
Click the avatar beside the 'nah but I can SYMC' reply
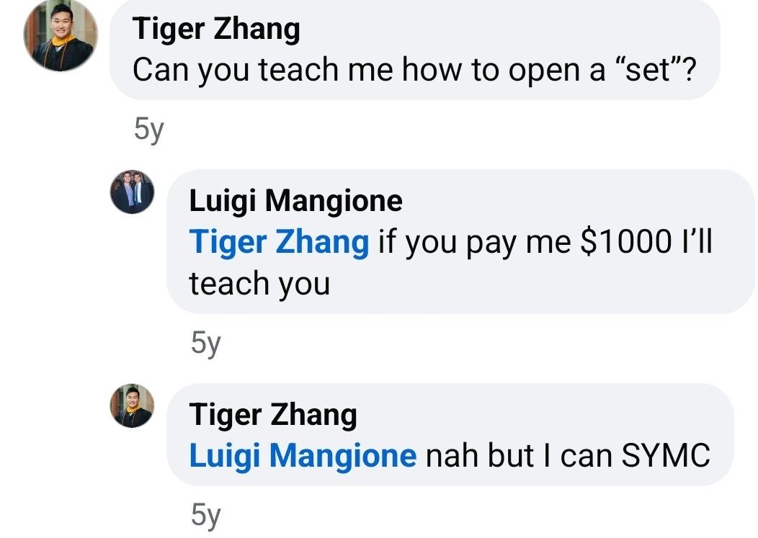[132, 406]
